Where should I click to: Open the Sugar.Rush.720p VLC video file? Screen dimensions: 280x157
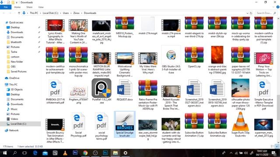241,124
